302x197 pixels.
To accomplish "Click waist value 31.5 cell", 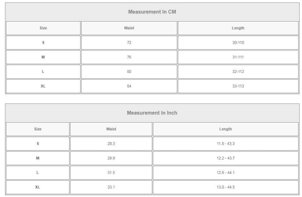I will [x=111, y=173].
